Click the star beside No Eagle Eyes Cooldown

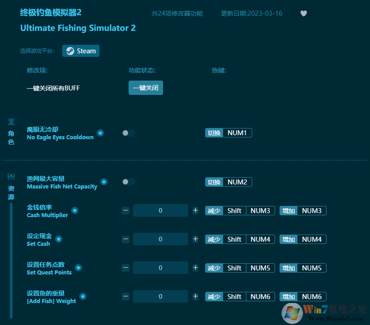[100, 133]
